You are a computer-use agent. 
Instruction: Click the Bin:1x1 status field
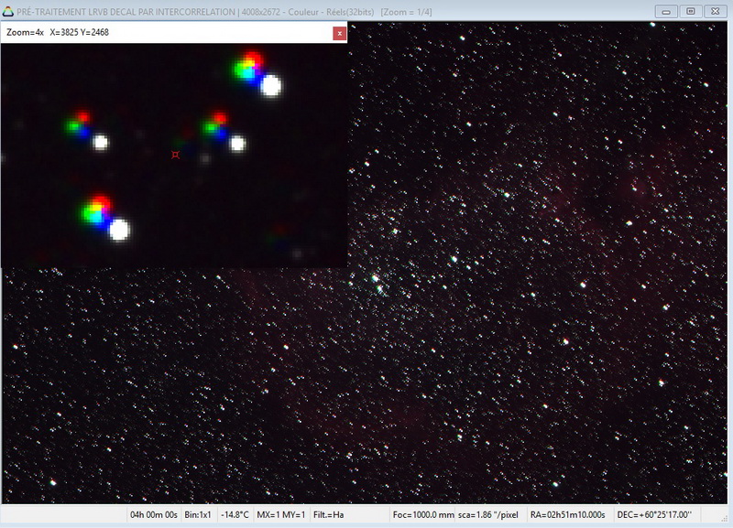(199, 515)
